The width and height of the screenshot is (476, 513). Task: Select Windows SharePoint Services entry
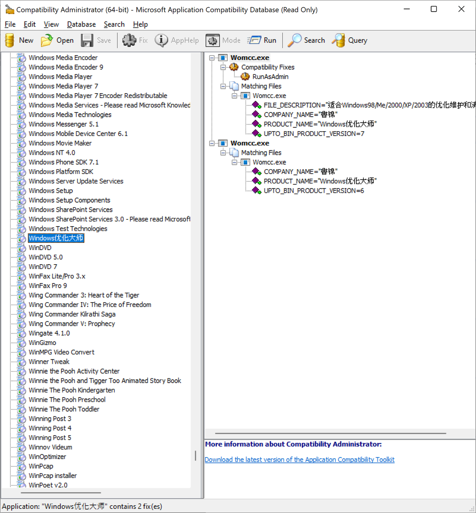[x=71, y=209]
